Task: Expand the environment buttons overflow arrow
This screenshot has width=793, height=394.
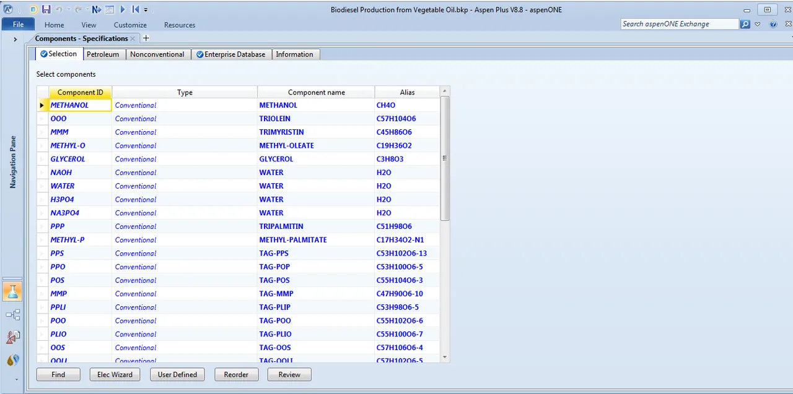Action: click(x=17, y=379)
